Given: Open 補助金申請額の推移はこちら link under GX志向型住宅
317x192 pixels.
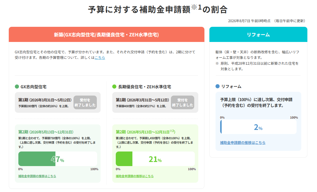Looking at the screenshot, I should (x=37, y=176).
